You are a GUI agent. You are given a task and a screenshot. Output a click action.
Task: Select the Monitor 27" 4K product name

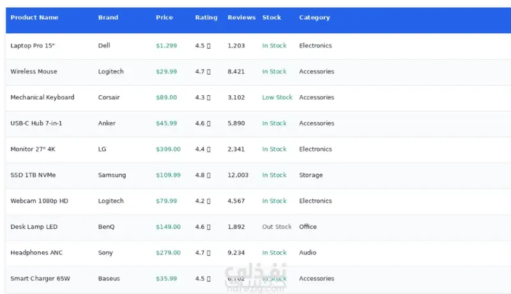click(x=33, y=149)
